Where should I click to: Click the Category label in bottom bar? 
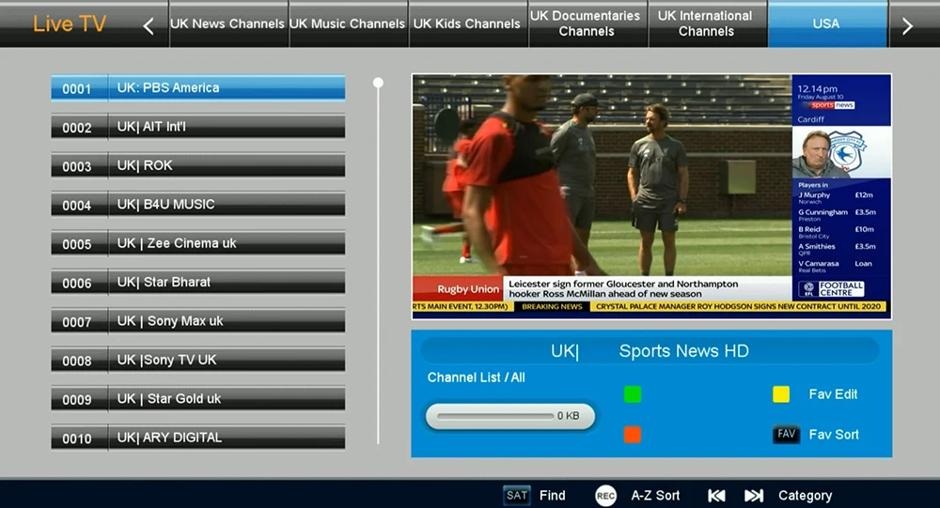[x=806, y=496]
